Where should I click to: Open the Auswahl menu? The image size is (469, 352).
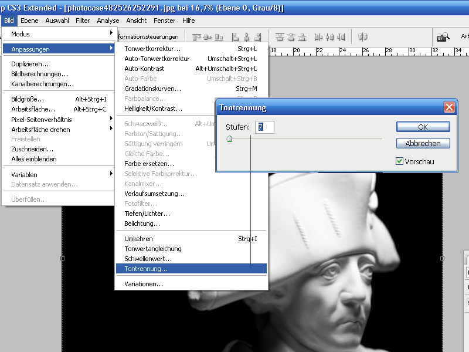pos(57,21)
